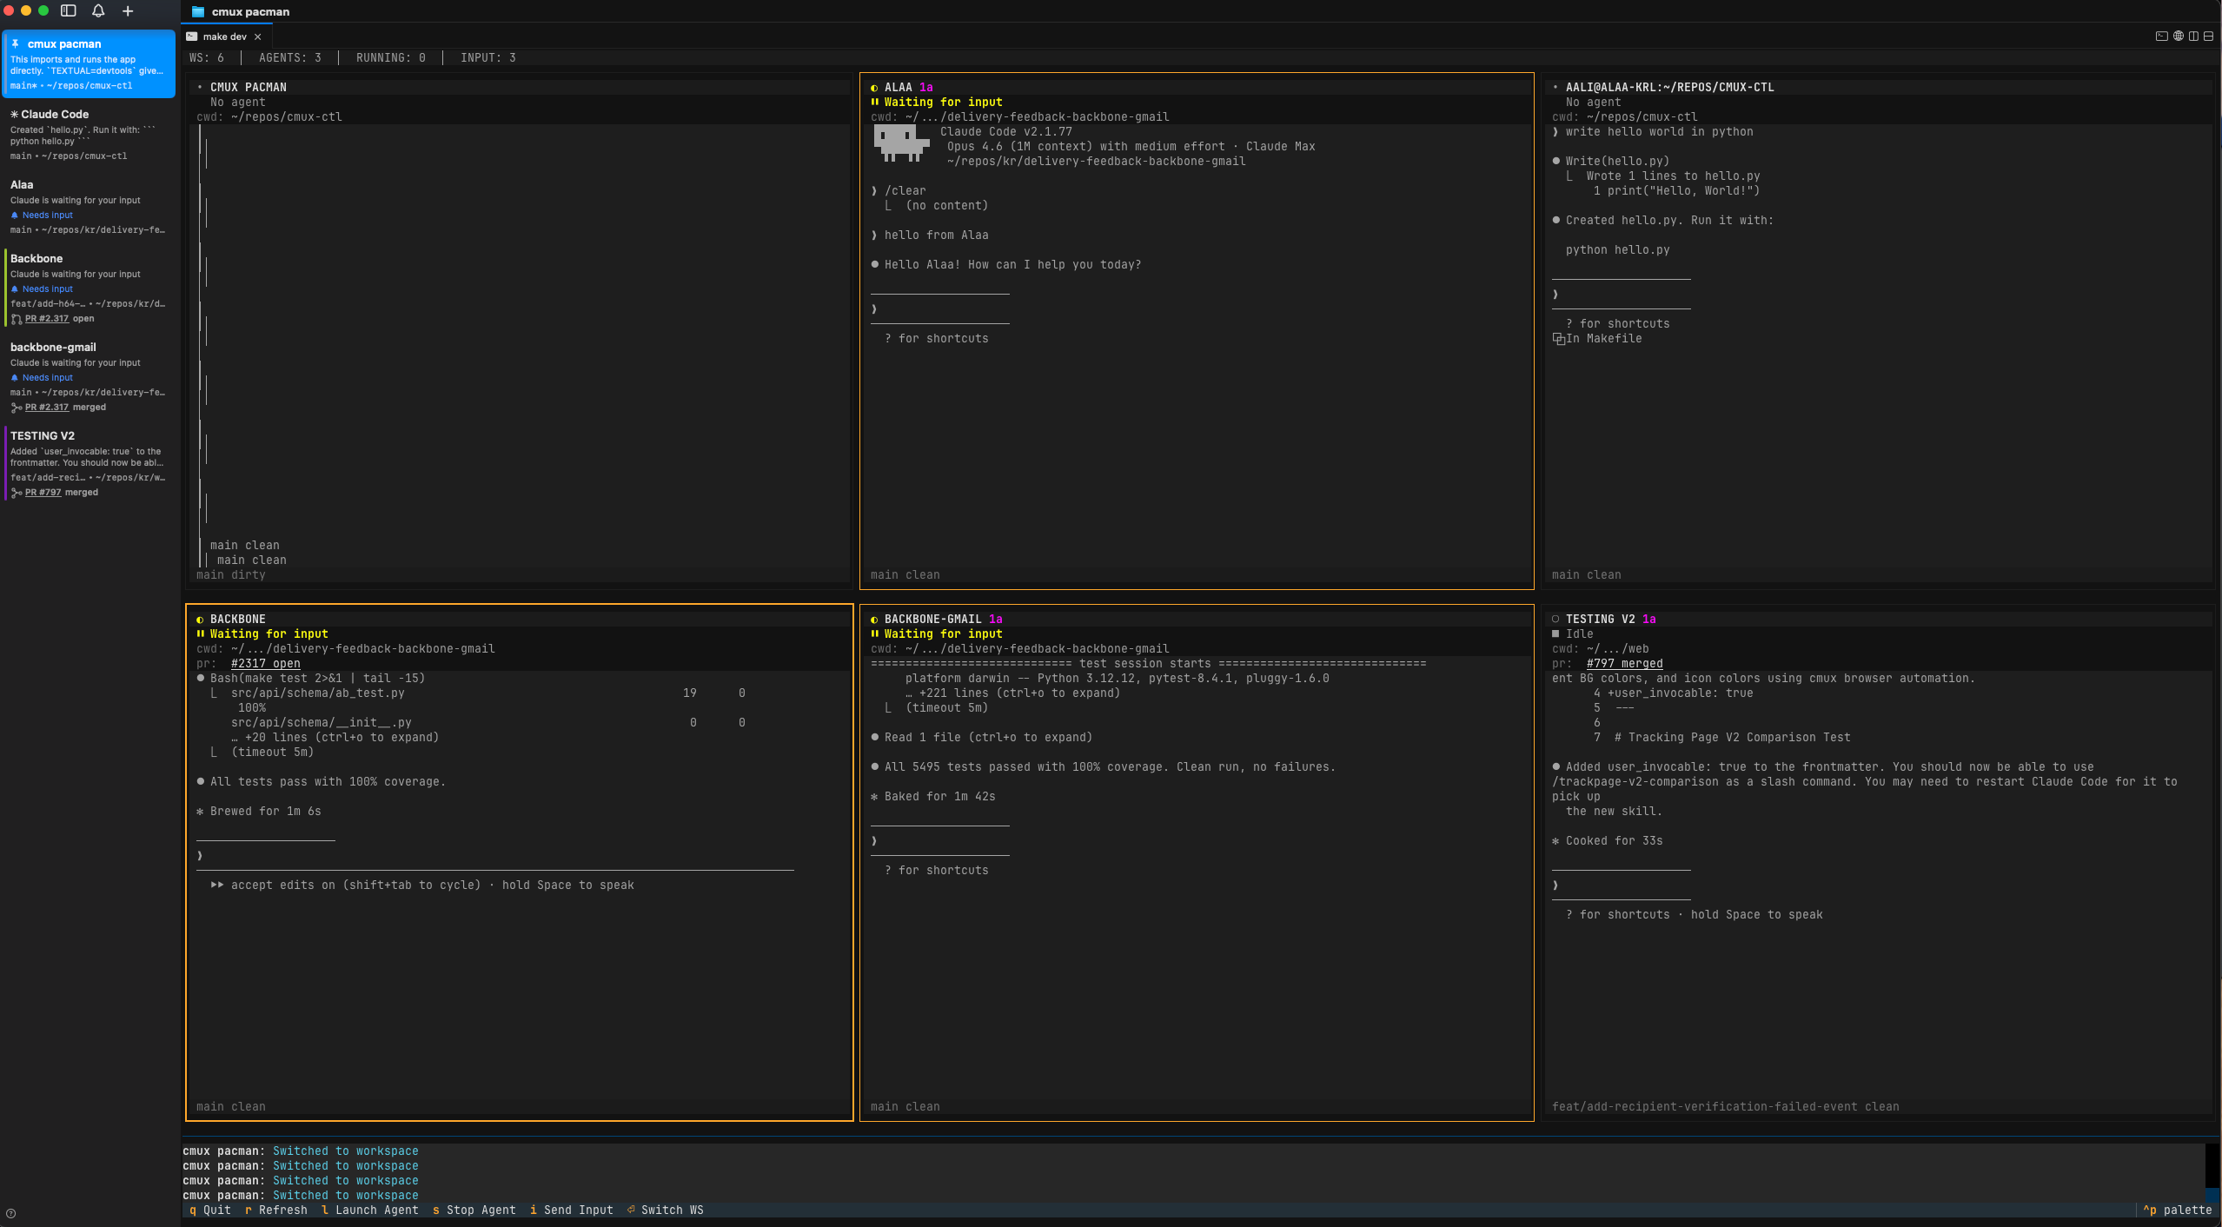Split pane vertically using side-by-side icon
This screenshot has height=1227, width=2222.
pyautogui.click(x=2193, y=36)
